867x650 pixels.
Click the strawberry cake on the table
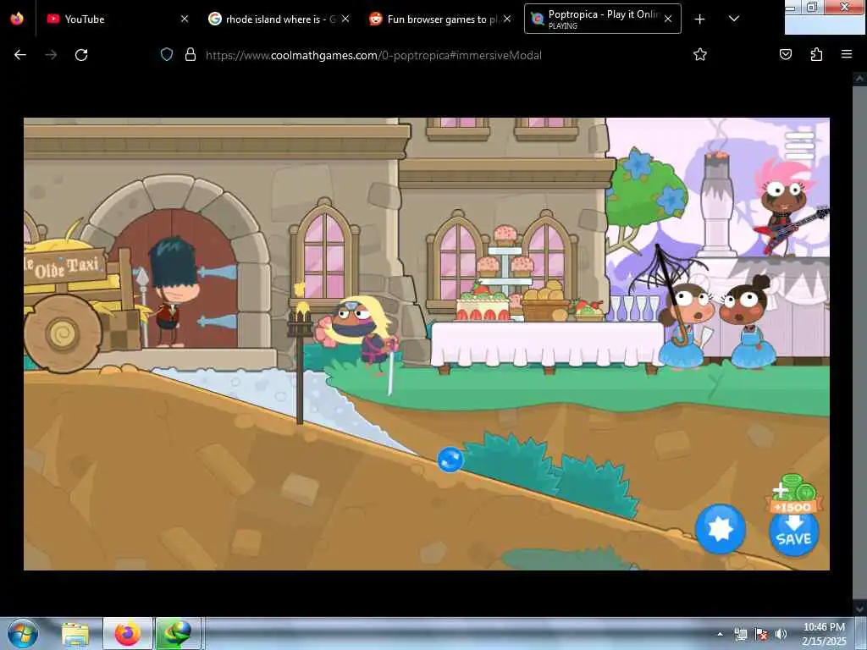483,306
